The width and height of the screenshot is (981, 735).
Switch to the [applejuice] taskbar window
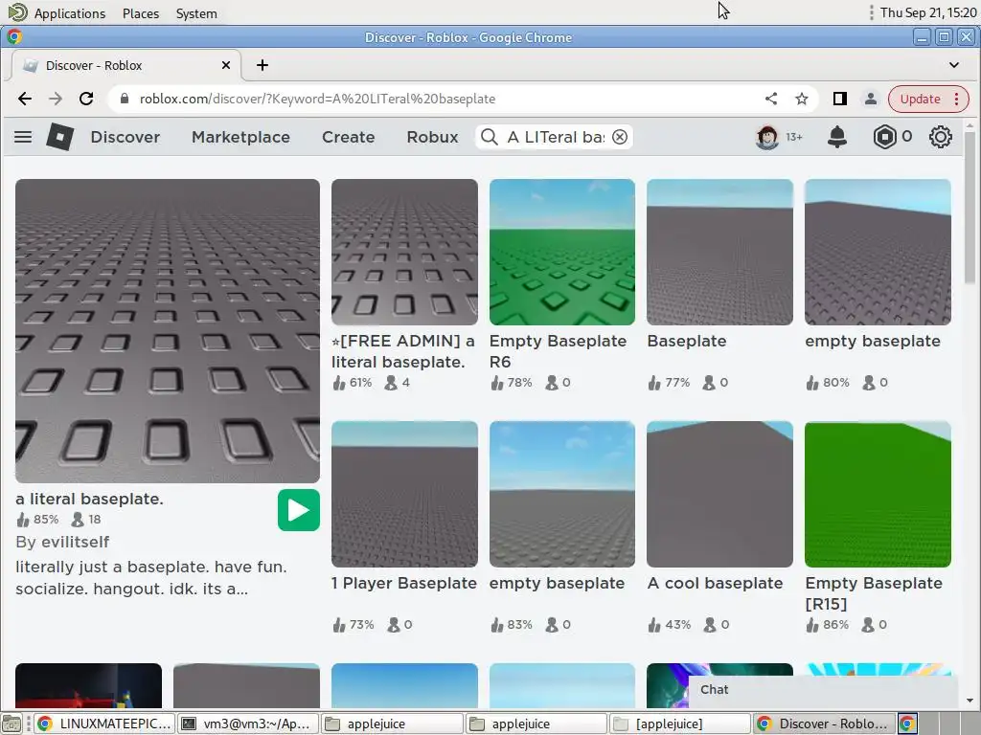(x=680, y=724)
